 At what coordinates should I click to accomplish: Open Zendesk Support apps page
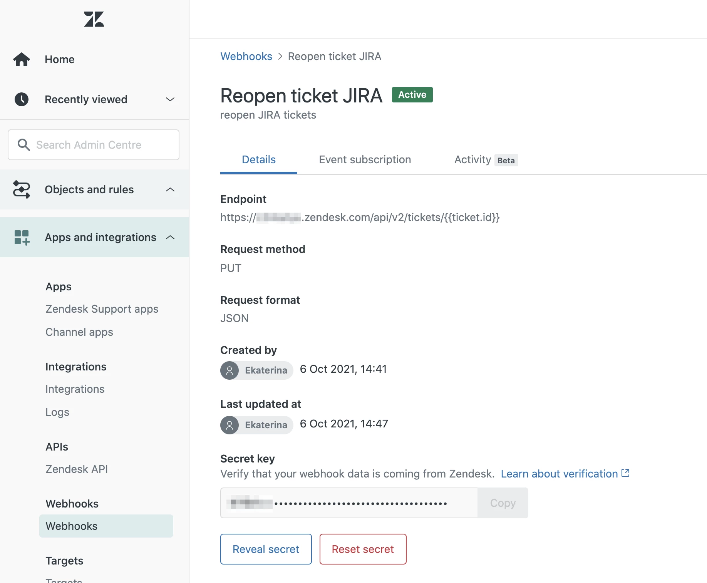click(x=102, y=309)
